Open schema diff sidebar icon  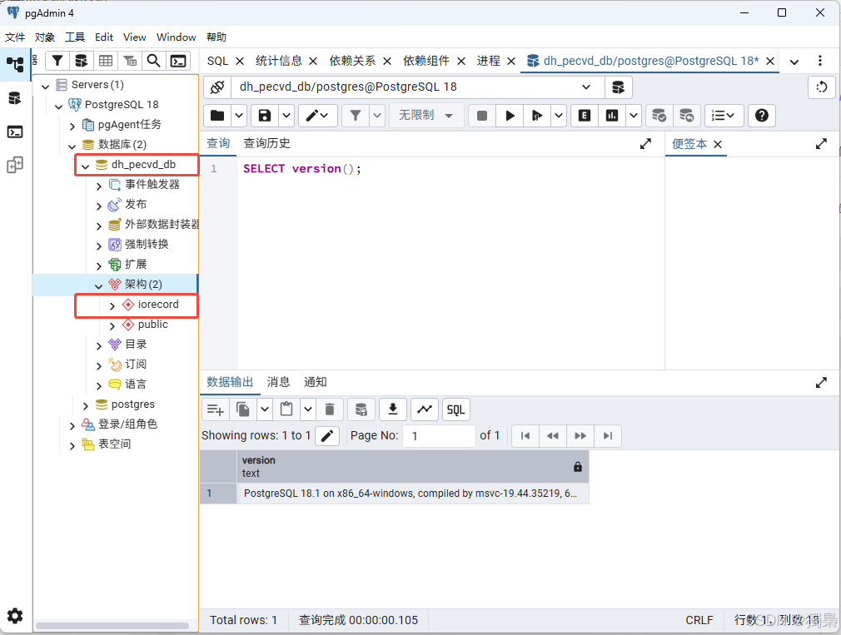(x=15, y=165)
